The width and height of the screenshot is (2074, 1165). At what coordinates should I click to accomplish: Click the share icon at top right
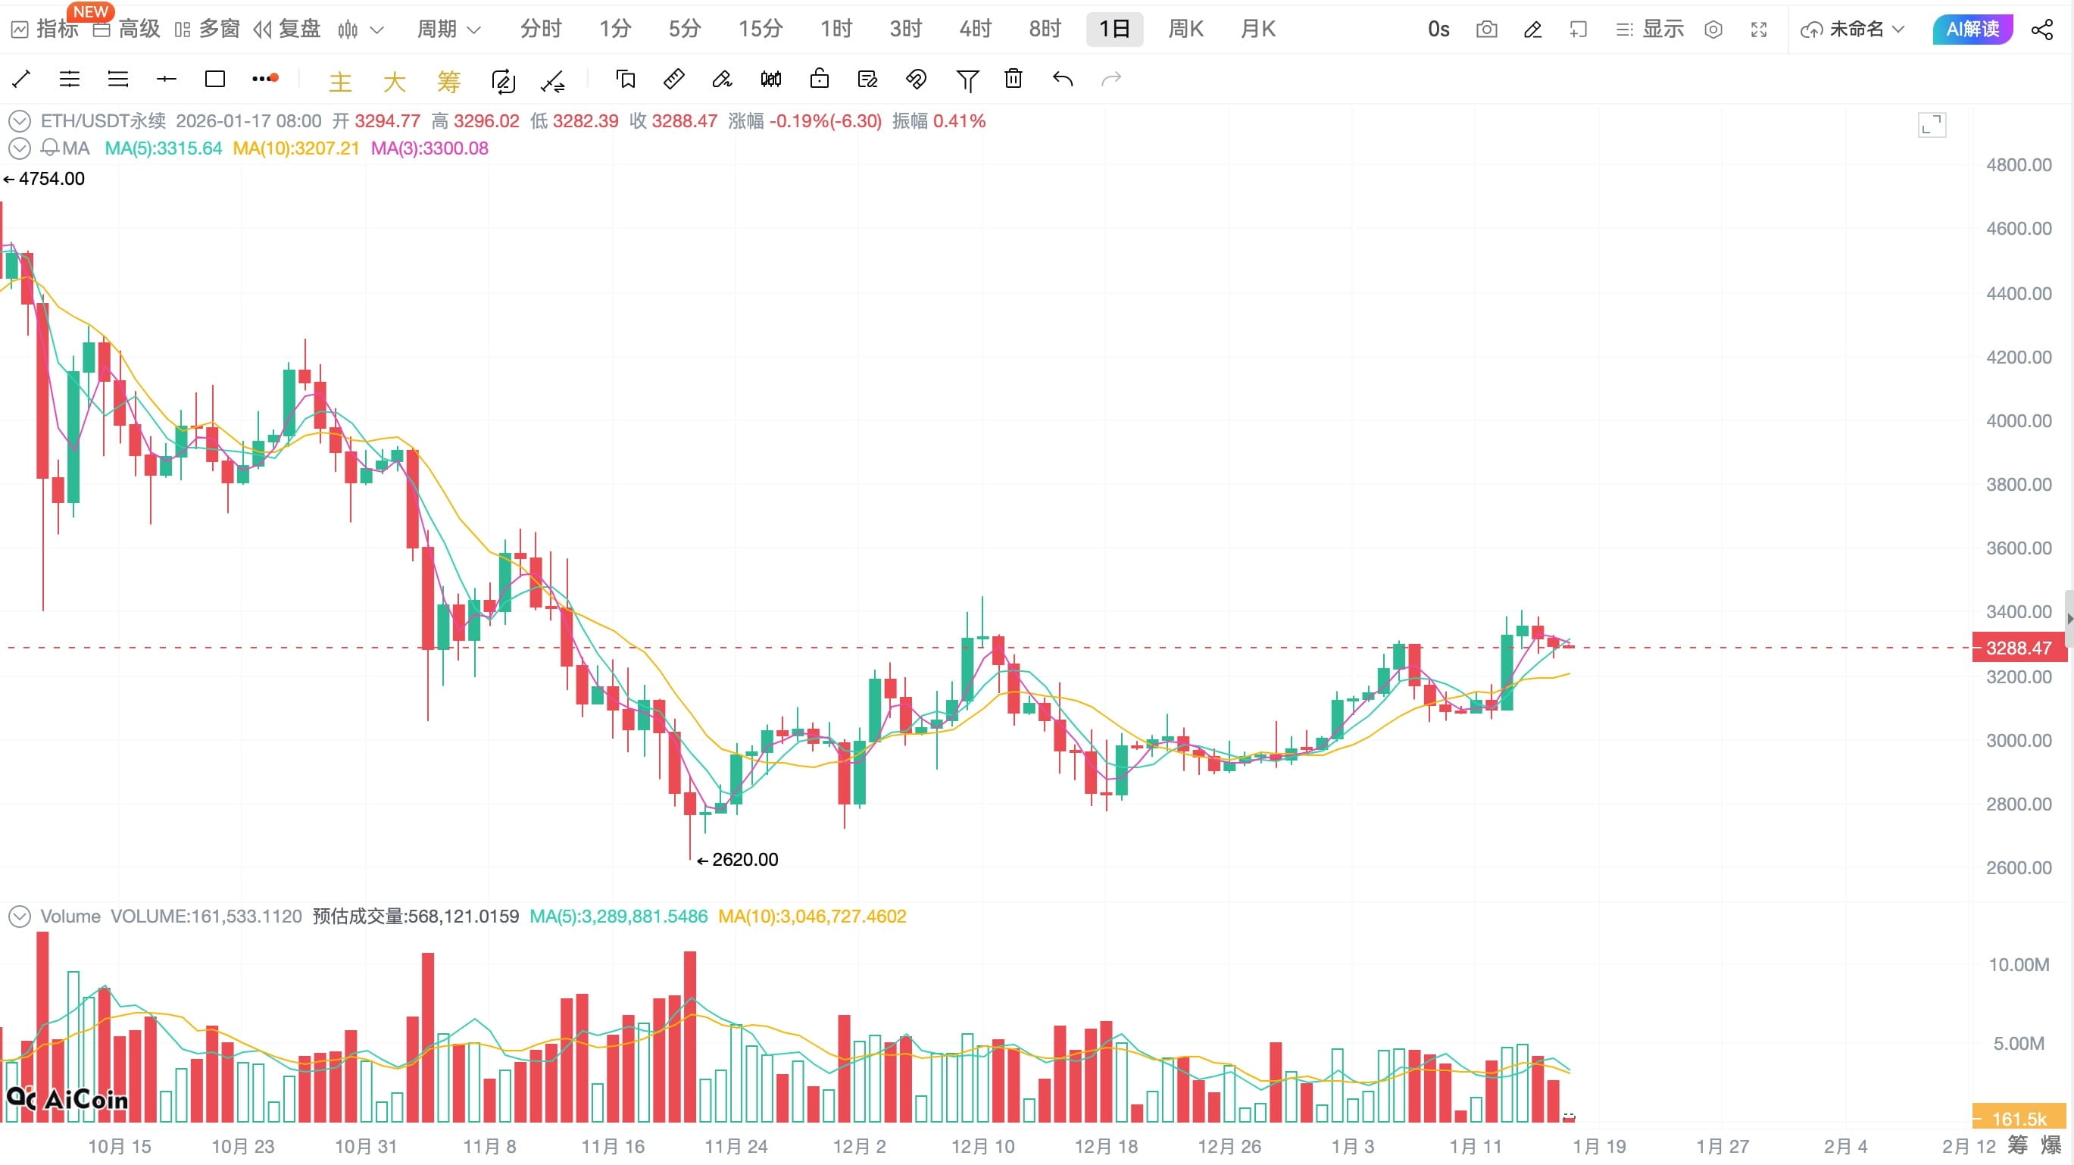pyautogui.click(x=2041, y=30)
